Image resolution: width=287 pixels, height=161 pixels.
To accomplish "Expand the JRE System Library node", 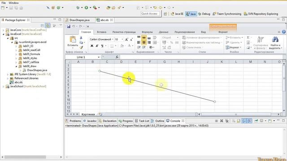I will [x=8, y=74].
